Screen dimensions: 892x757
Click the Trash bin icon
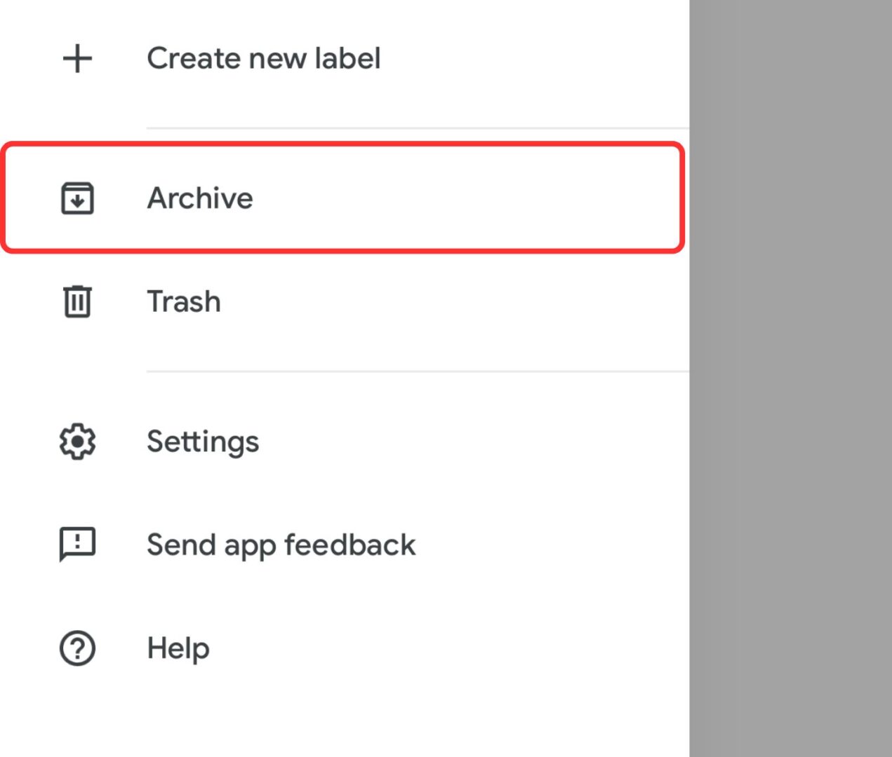point(77,301)
